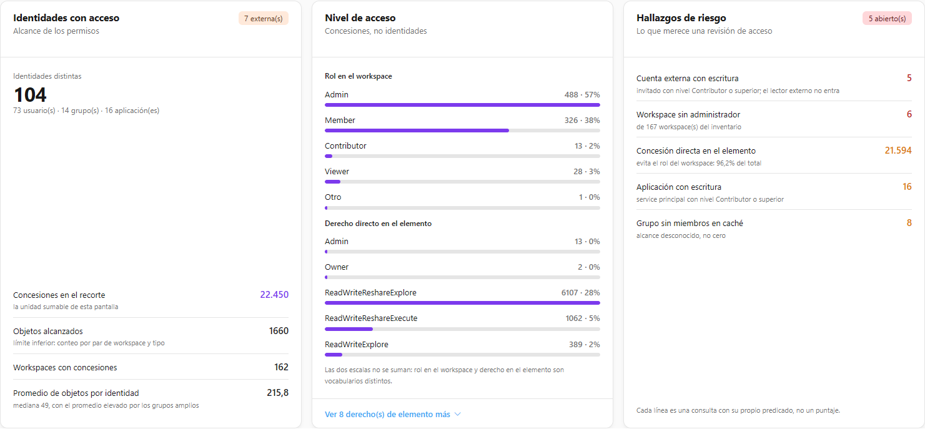Open the "Workspace sin administrador" finding
The image size is (925, 429).
point(774,119)
